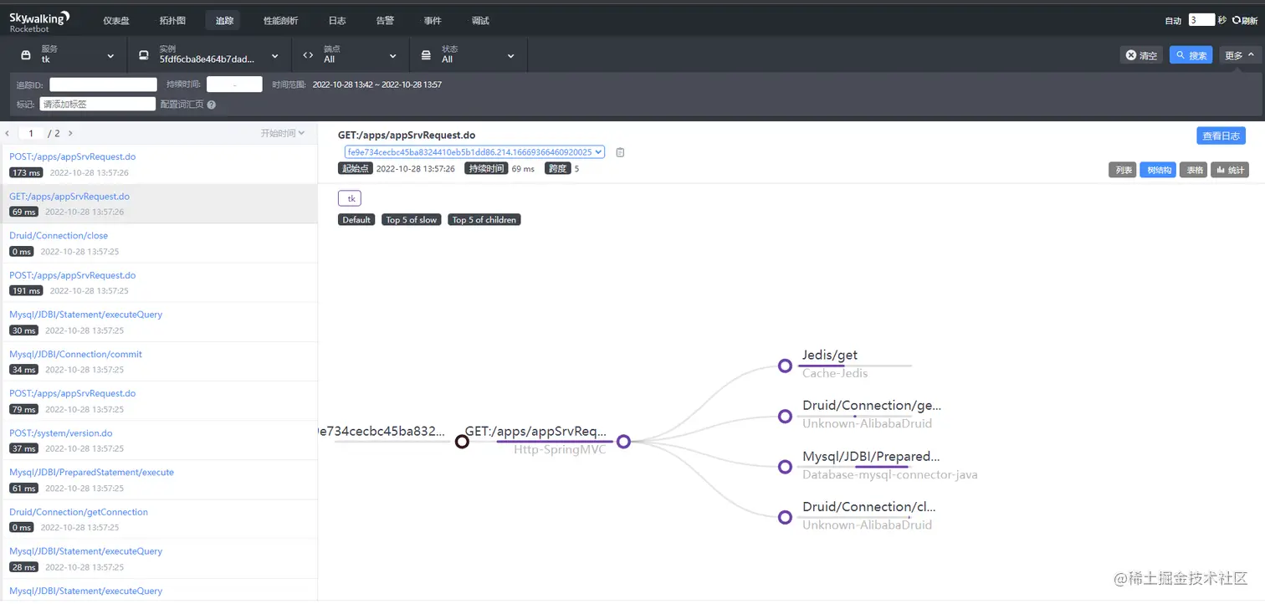Screen dimensions: 1265x604
Task: Open the 173 ms POST:/apps/appSrvRequest.do trace
Action: [x=159, y=165]
